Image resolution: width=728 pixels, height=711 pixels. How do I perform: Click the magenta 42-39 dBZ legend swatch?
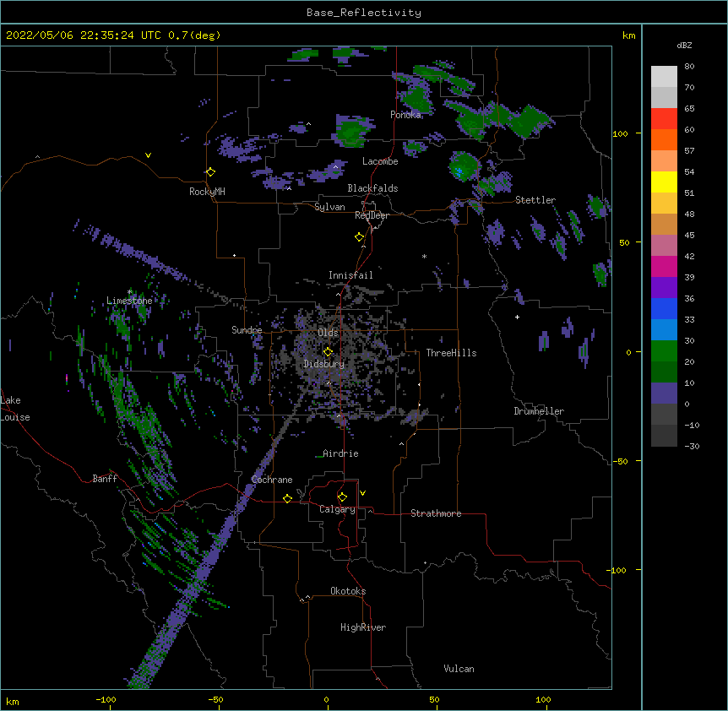pos(664,267)
